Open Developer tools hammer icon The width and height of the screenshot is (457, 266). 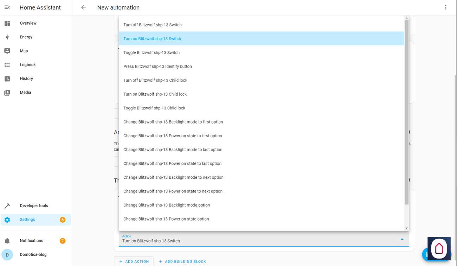pyautogui.click(x=7, y=206)
